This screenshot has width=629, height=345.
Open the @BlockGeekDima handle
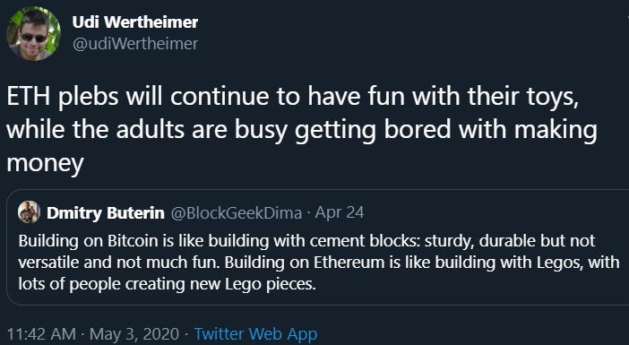(x=237, y=212)
